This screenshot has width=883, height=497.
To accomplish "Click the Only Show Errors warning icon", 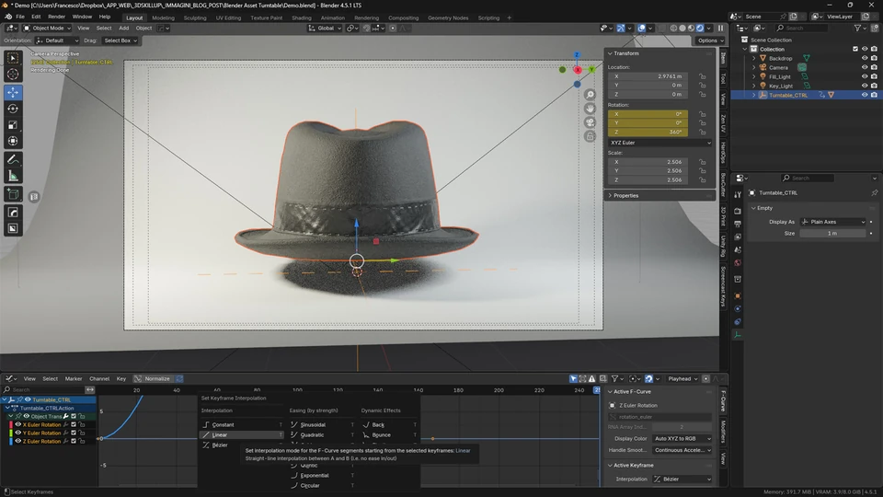I will tap(591, 378).
